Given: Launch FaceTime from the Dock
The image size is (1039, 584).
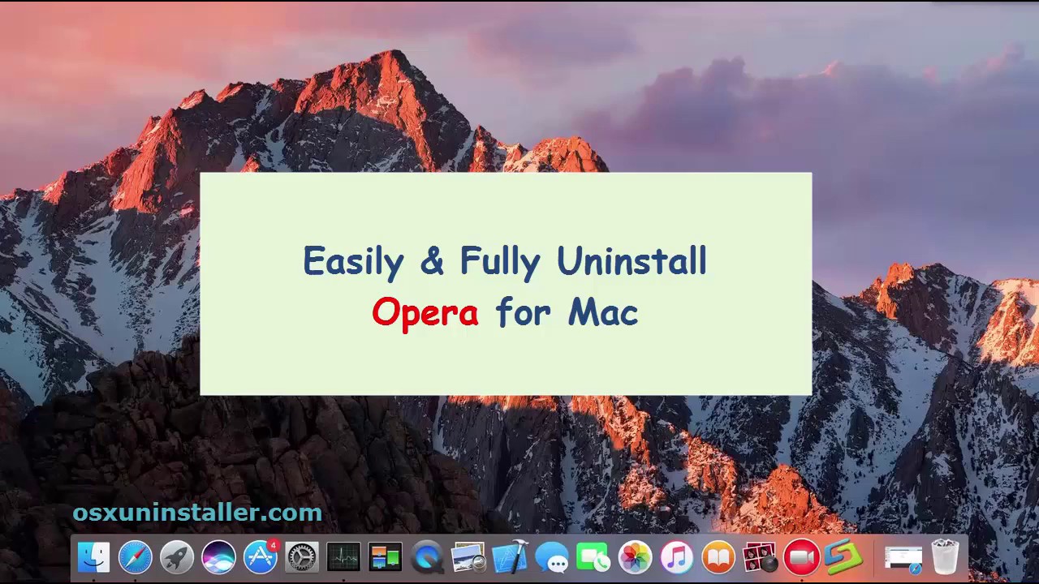Looking at the screenshot, I should pyautogui.click(x=593, y=557).
